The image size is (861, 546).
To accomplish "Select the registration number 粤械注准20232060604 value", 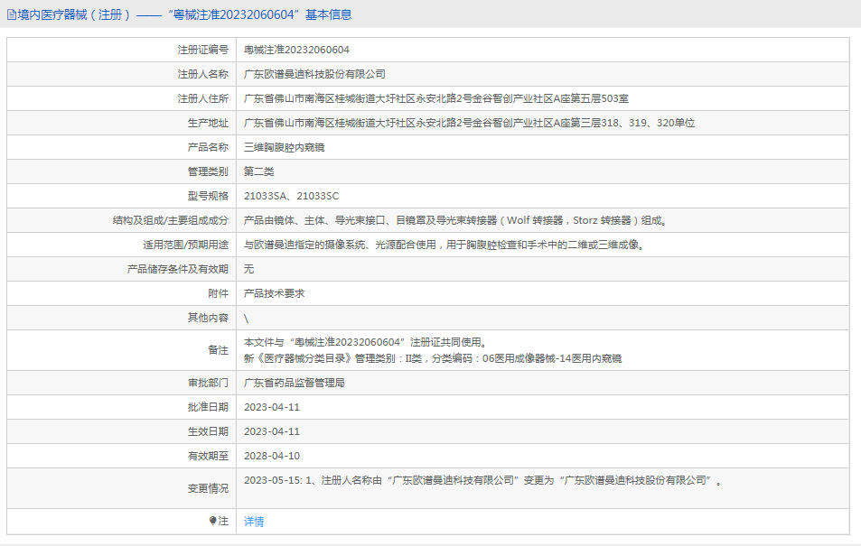I will coord(296,50).
